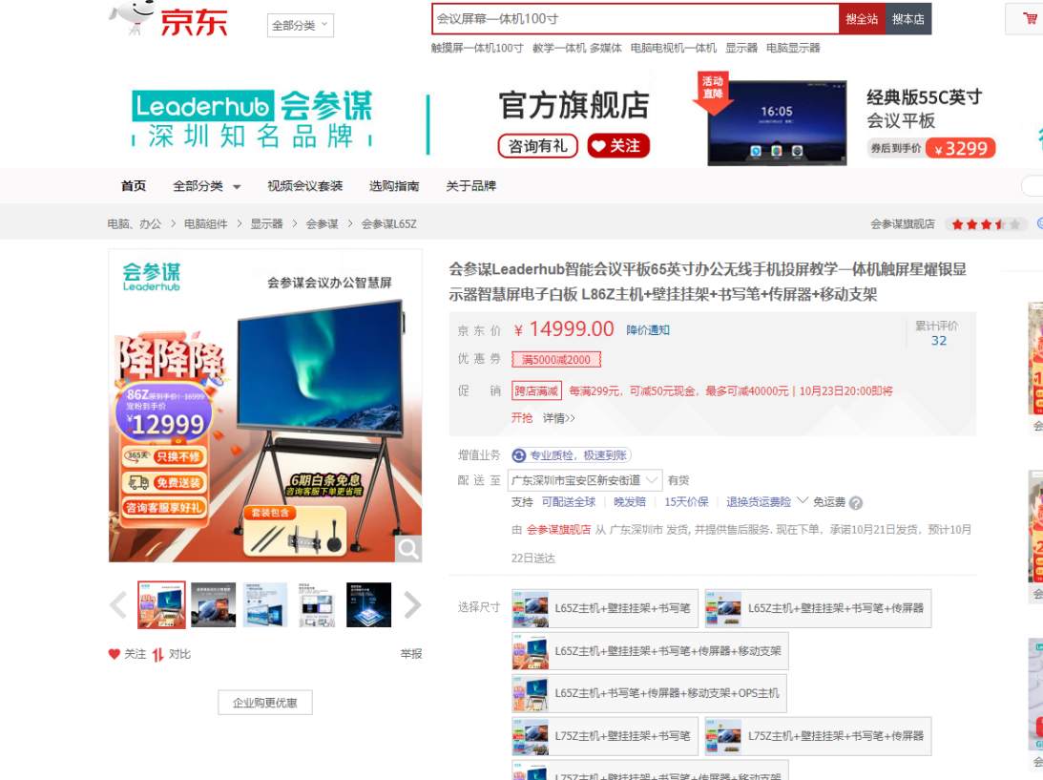The width and height of the screenshot is (1043, 780).
Task: Click the magnifier zoom icon on product image
Action: click(x=408, y=549)
